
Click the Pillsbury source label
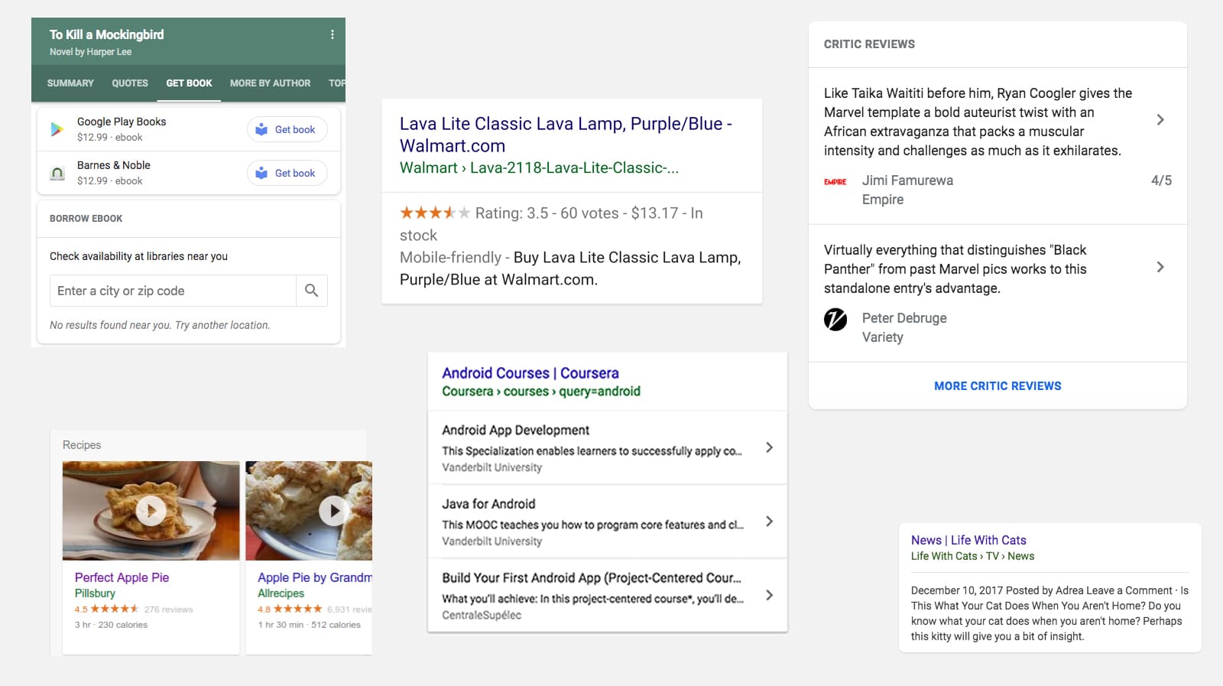pyautogui.click(x=95, y=593)
